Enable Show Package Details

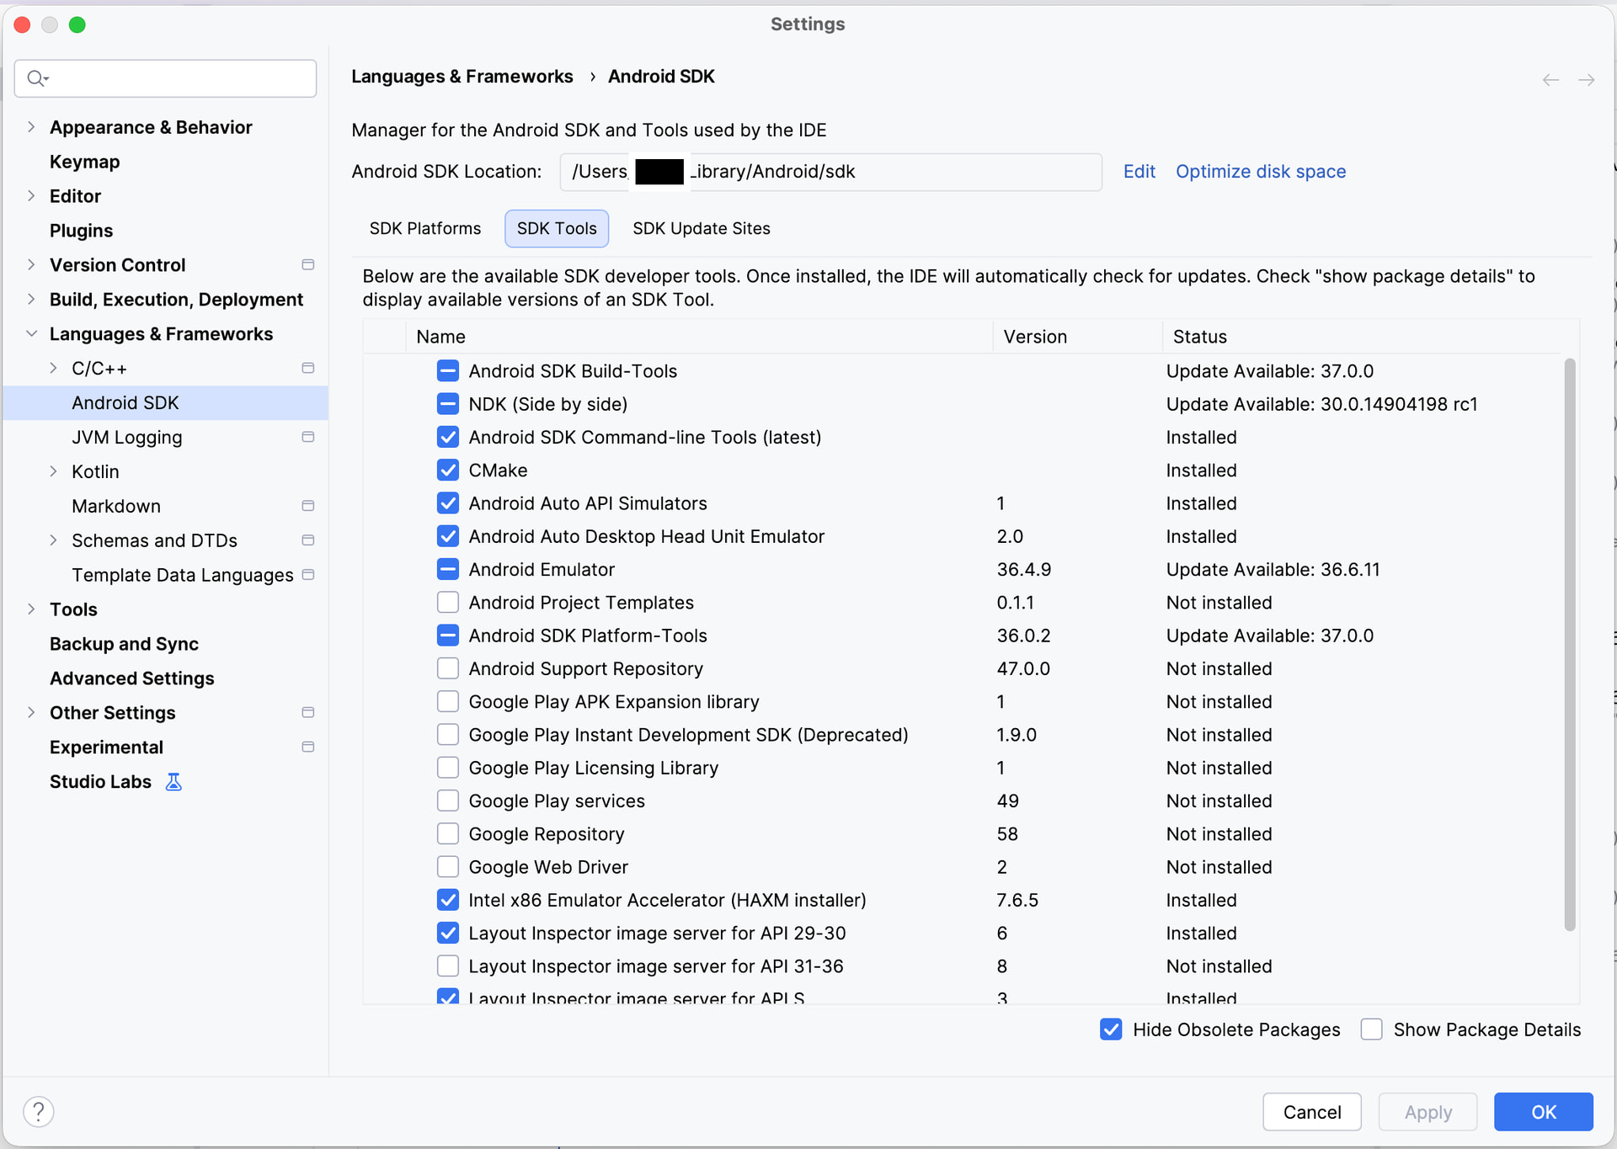pos(1372,1029)
